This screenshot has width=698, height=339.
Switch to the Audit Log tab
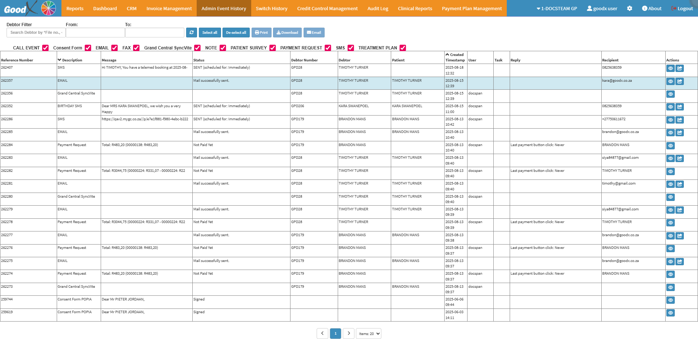click(378, 8)
